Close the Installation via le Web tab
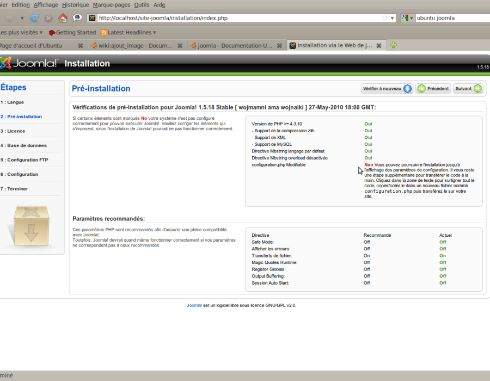 (379, 46)
